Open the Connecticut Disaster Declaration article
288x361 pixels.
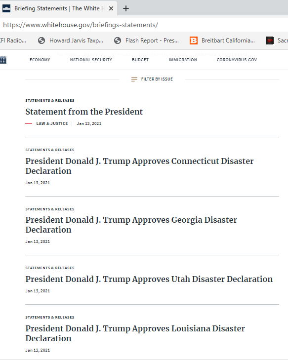coord(139,166)
